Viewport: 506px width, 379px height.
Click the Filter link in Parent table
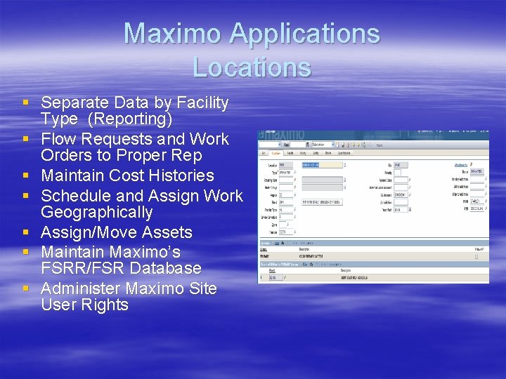pyautogui.click(x=305, y=265)
